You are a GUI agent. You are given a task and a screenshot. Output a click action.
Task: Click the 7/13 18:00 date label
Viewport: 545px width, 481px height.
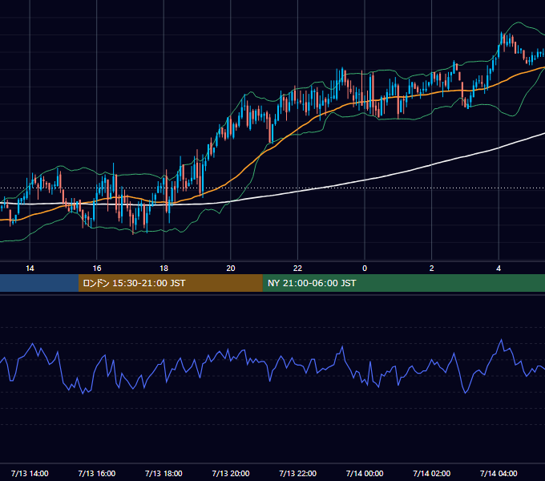click(163, 473)
